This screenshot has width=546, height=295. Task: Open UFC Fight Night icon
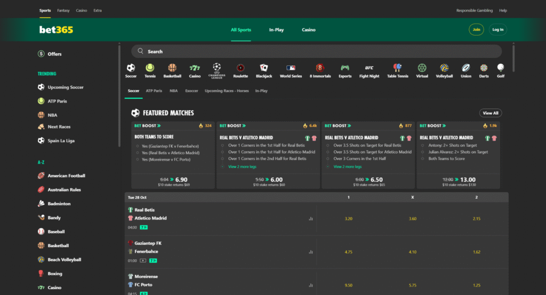(369, 68)
